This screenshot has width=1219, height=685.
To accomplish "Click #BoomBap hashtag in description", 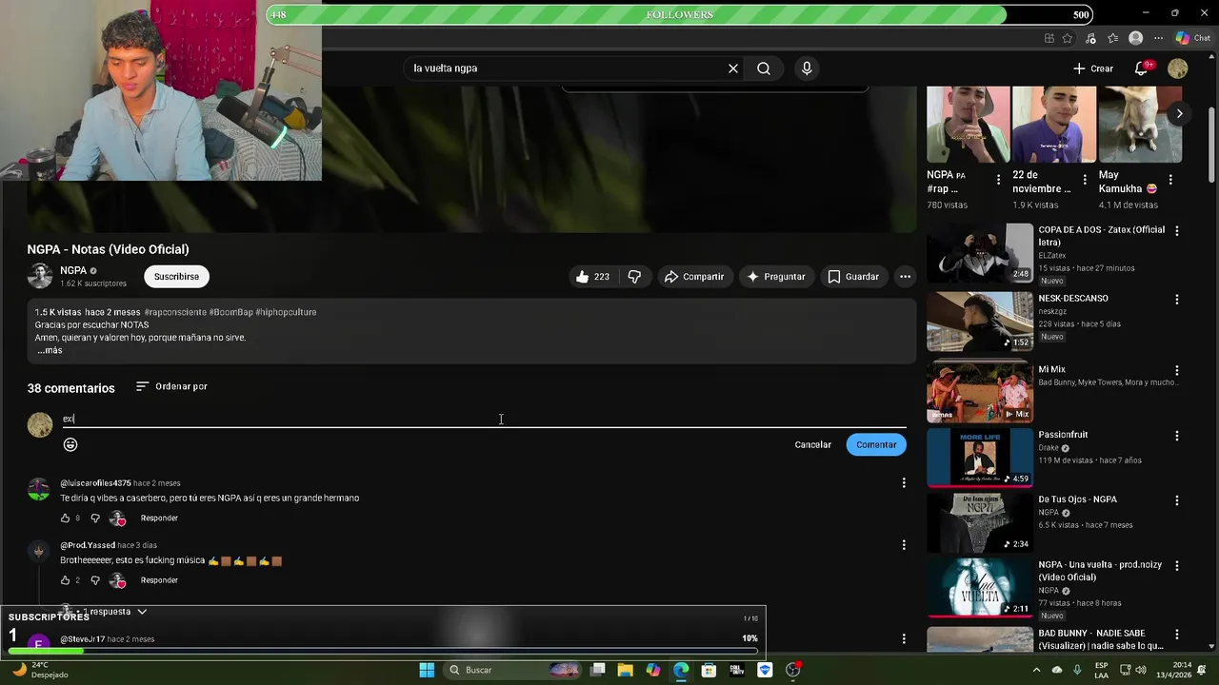I will 230,312.
